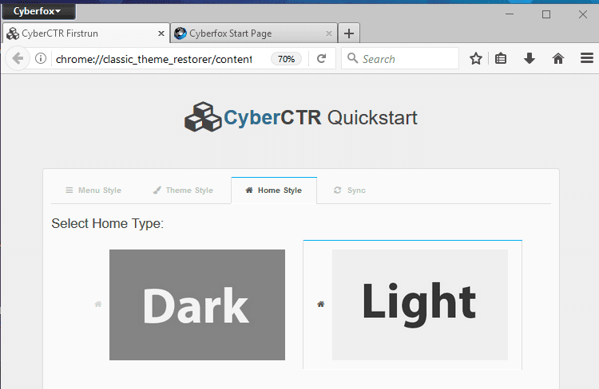Click the CyberCTR Quickstart heading
Image resolution: width=599 pixels, height=389 pixels.
320,117
